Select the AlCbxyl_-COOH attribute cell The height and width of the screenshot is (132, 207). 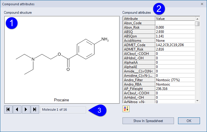pos(139,53)
